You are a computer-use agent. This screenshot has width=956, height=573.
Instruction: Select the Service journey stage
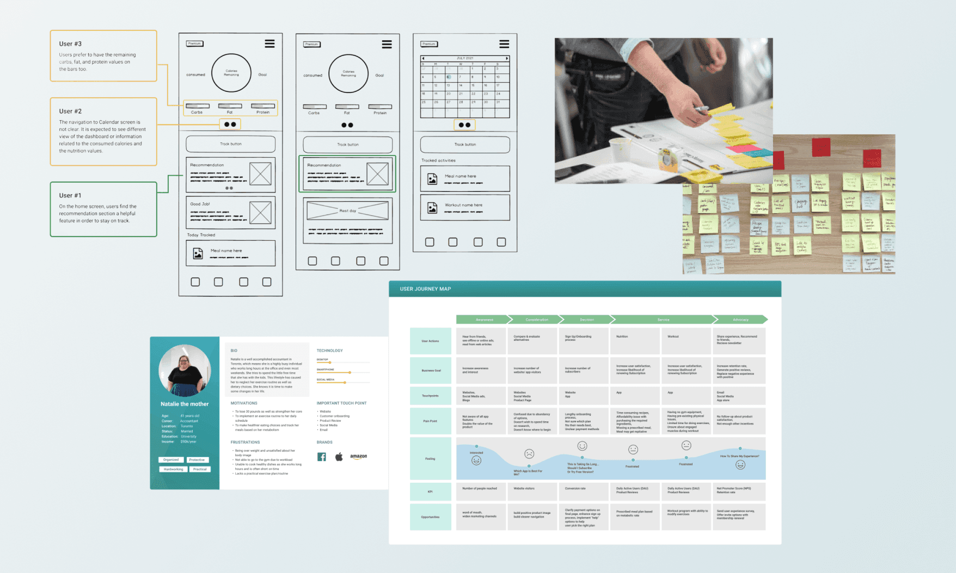pyautogui.click(x=663, y=320)
